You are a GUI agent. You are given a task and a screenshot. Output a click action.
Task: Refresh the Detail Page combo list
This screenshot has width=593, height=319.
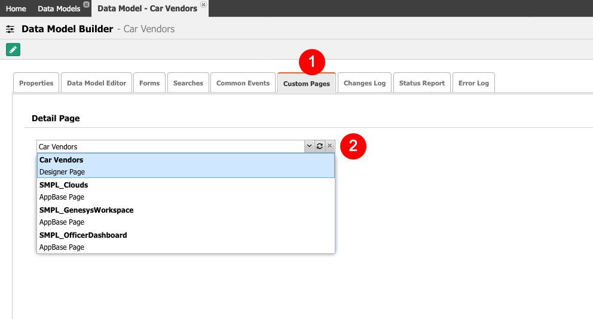click(x=320, y=146)
